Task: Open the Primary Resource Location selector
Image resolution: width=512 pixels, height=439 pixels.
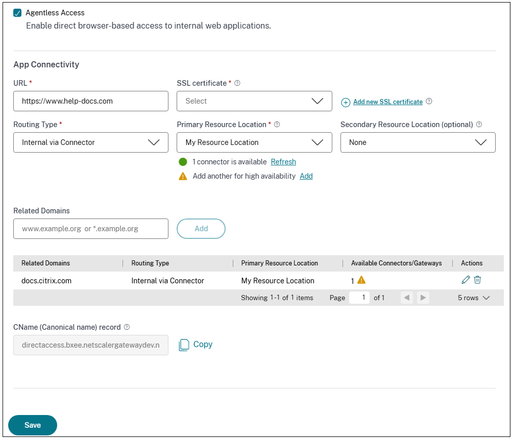Action: click(x=254, y=142)
